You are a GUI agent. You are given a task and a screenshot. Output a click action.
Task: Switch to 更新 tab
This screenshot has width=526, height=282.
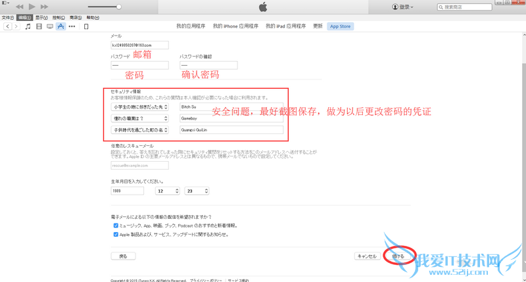click(318, 26)
